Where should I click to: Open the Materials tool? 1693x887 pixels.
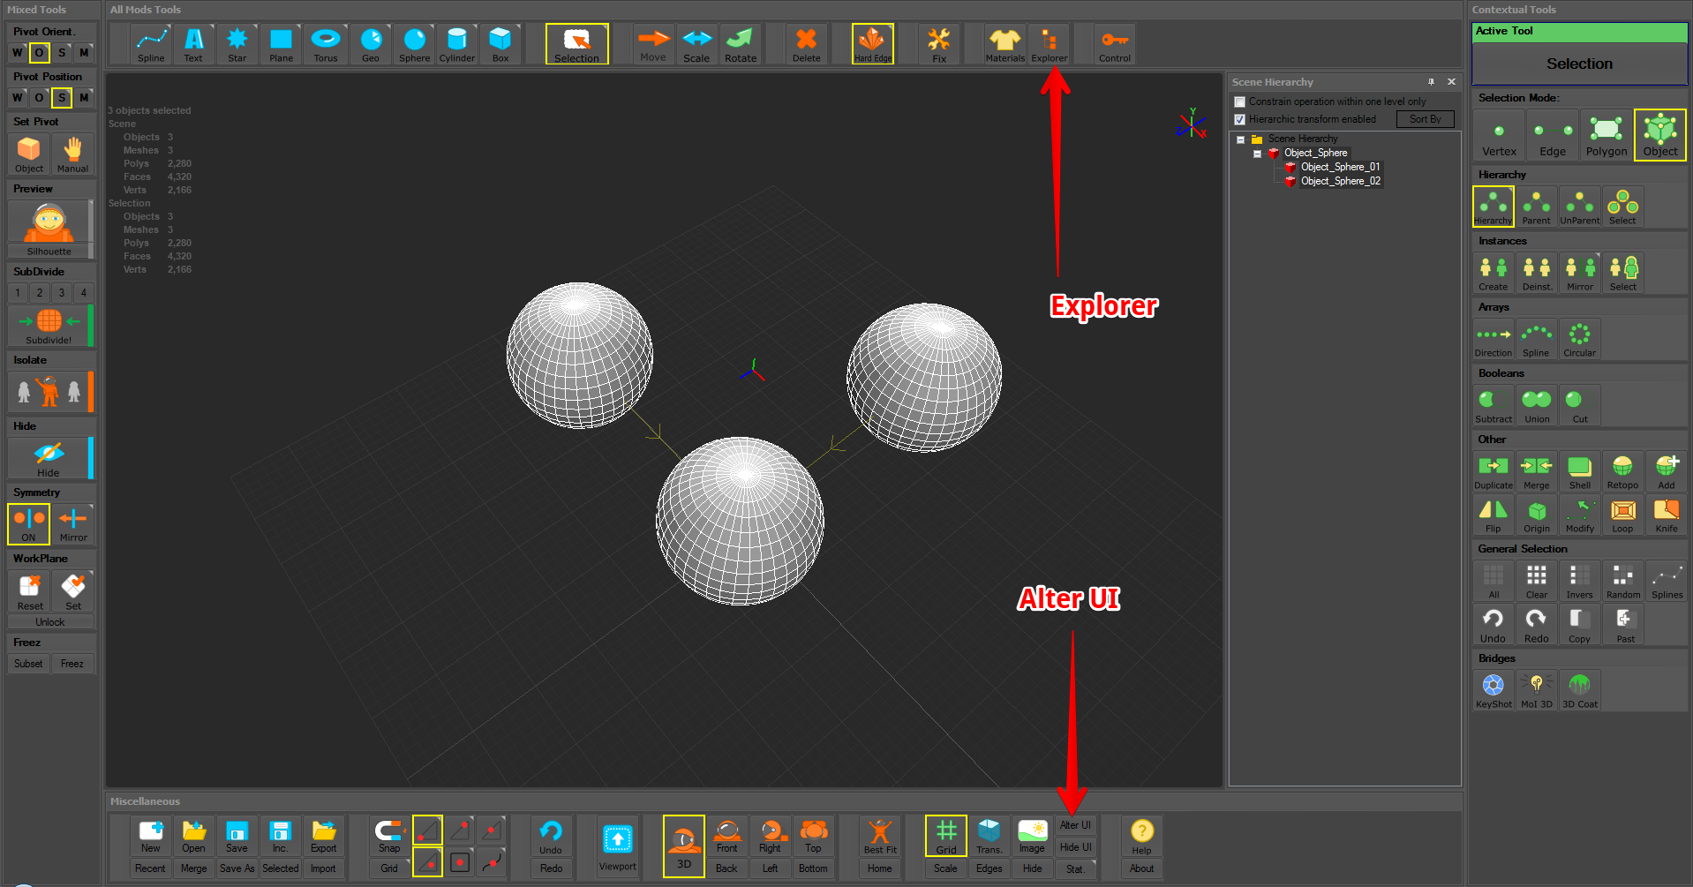point(1005,43)
